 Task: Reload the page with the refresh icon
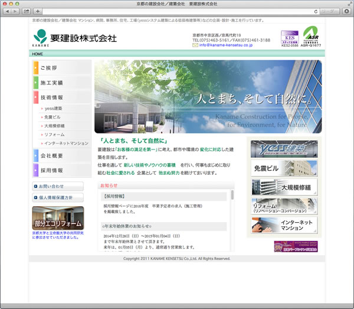pos(316,11)
